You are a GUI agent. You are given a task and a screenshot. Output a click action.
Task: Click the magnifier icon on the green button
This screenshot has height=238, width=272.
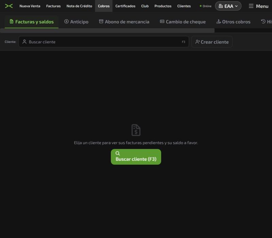(x=118, y=153)
